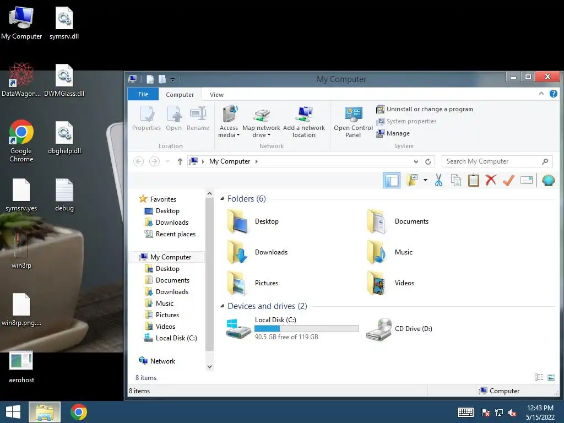
Task: Switch to Large icons view in status bar
Action: 551,377
